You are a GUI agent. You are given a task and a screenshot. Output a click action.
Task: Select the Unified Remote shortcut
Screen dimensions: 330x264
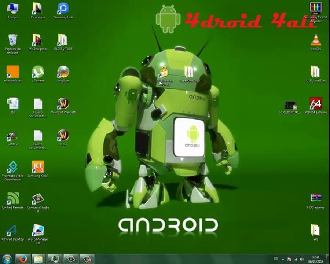click(x=12, y=201)
